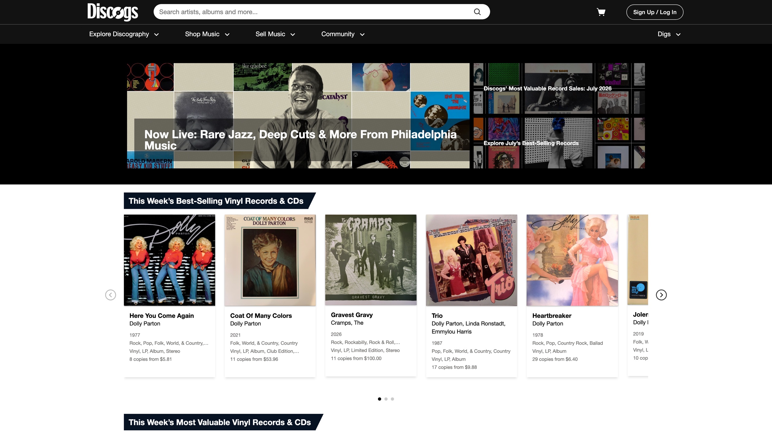The image size is (772, 434).
Task: Expand Sell Music menu
Action: (x=275, y=34)
